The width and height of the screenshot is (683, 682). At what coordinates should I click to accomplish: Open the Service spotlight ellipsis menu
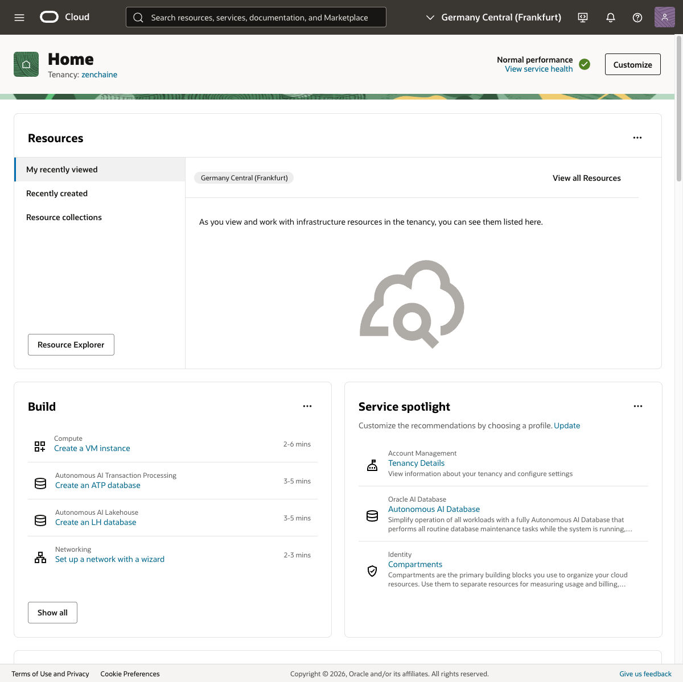click(637, 406)
